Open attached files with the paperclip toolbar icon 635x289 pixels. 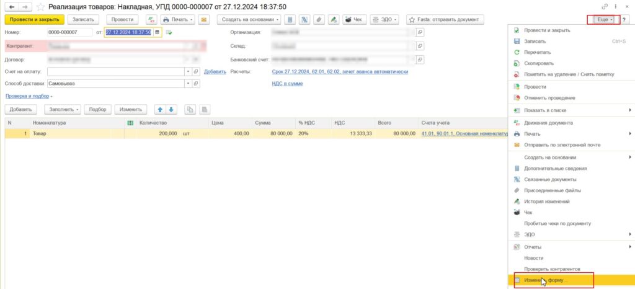(x=319, y=19)
